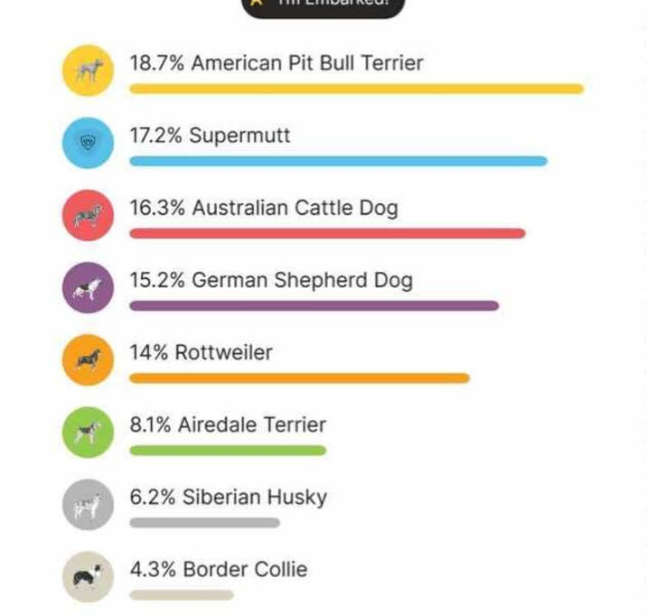Screen dimensions: 647x615
Task: Click the 17.2% Supermutt label
Action: 210,135
